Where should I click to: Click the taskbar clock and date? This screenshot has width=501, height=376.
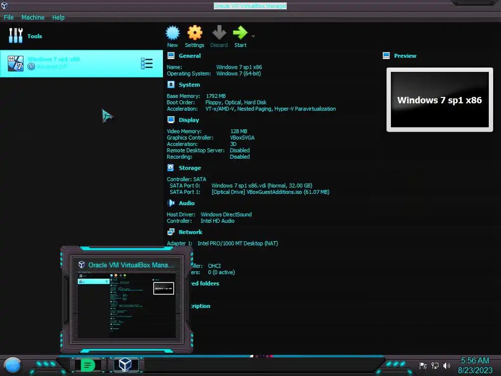coord(475,365)
